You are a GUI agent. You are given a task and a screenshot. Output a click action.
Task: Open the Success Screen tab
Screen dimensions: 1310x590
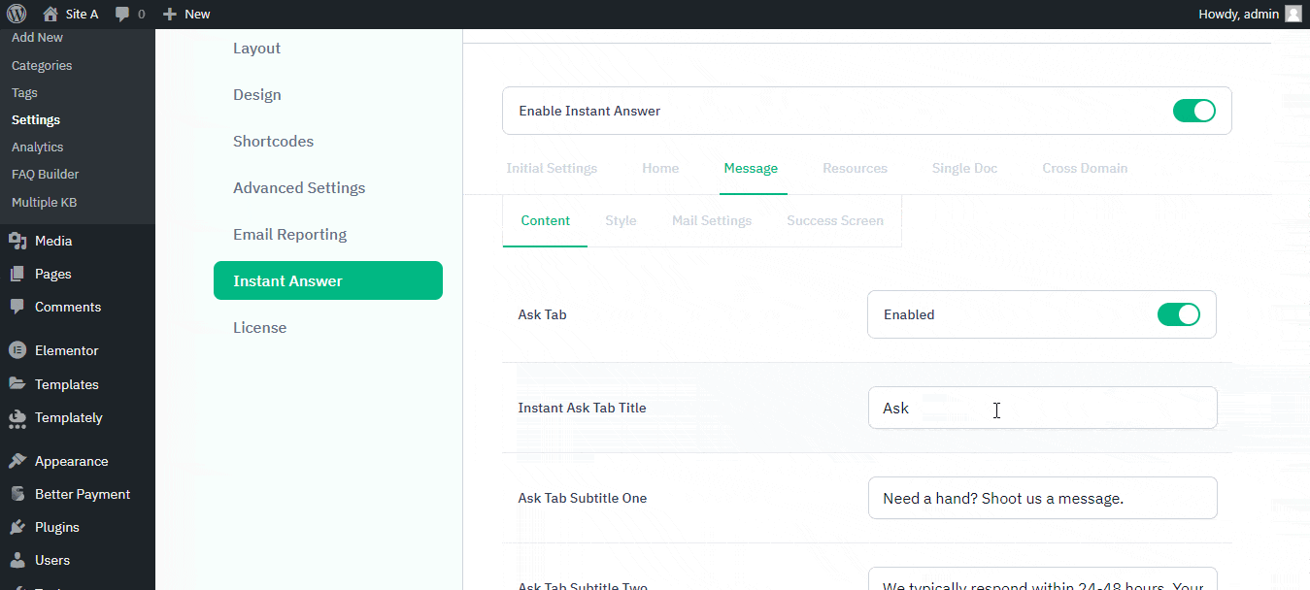(834, 220)
